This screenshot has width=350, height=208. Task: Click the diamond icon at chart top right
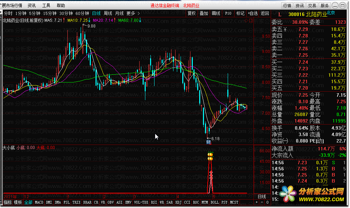pyautogui.click(x=246, y=21)
